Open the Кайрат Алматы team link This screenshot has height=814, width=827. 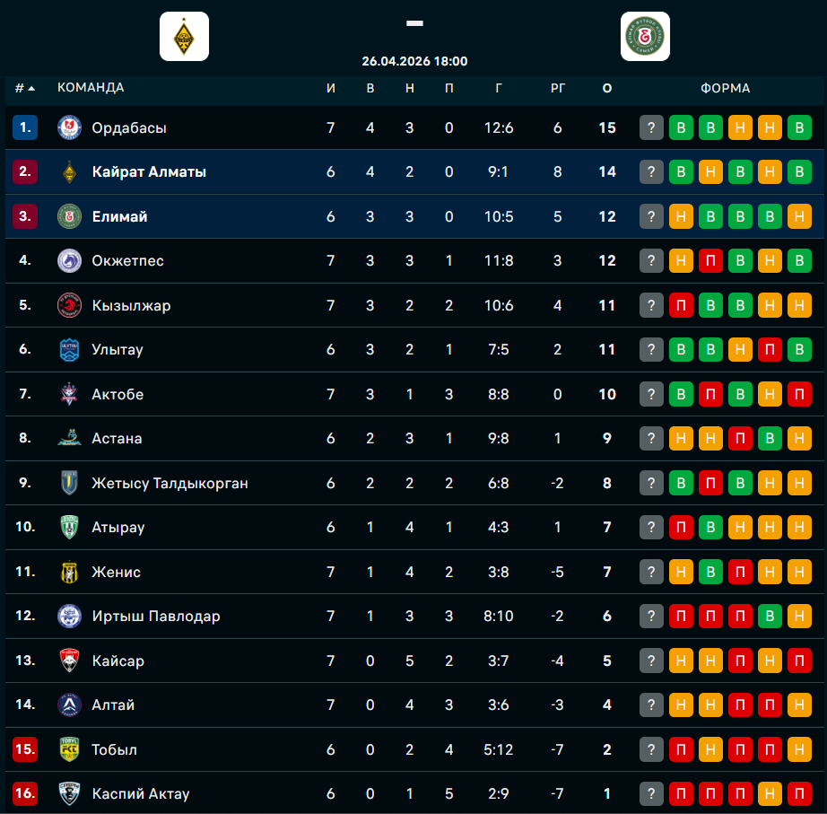tap(149, 172)
